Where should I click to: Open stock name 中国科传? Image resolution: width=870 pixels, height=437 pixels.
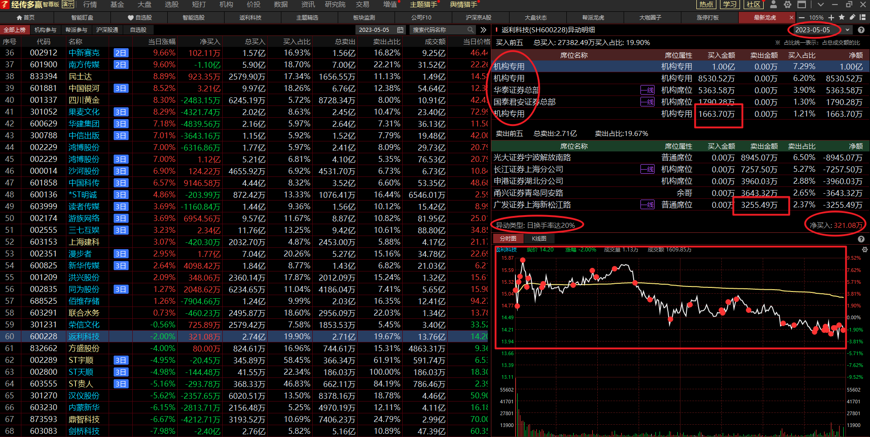pos(84,183)
